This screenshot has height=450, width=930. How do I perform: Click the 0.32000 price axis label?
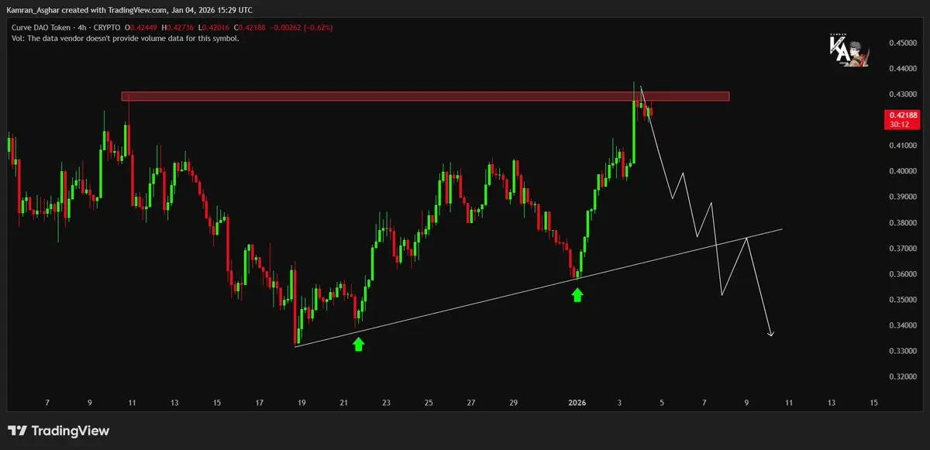click(x=903, y=377)
